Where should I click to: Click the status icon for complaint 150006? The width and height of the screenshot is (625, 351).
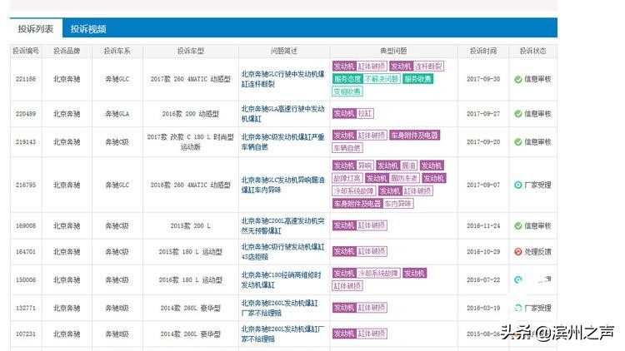(517, 279)
